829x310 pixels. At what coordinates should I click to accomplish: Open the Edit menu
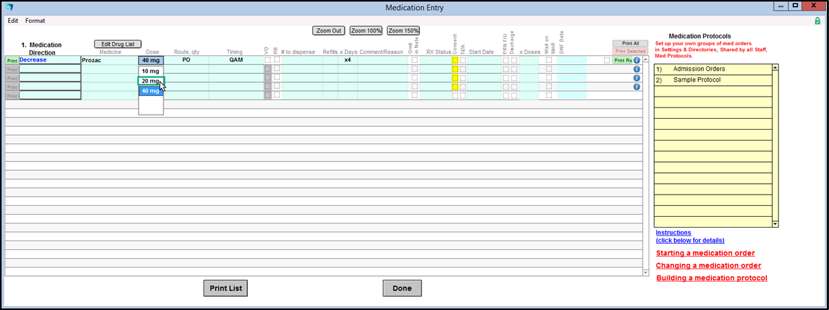[13, 21]
